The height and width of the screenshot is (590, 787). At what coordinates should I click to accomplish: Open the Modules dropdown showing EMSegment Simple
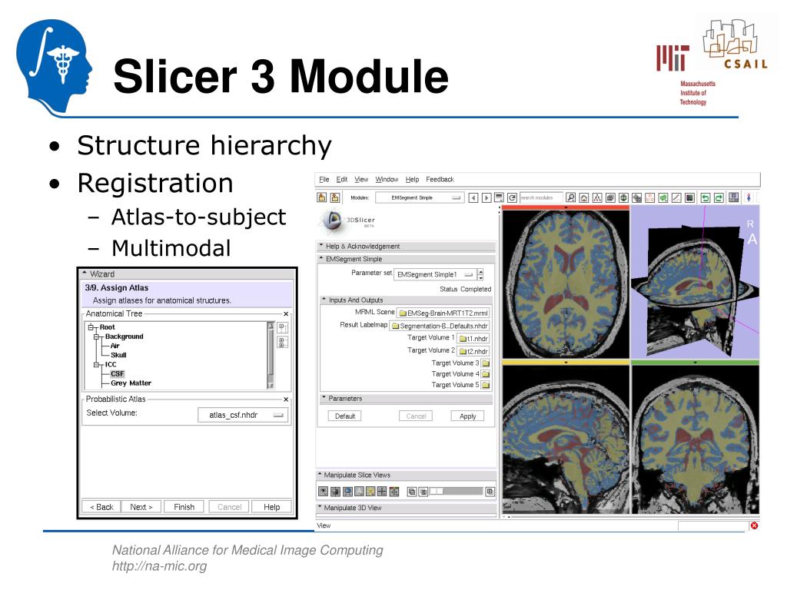[420, 197]
